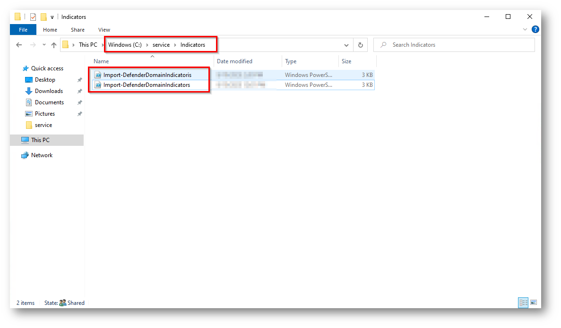The height and width of the screenshot is (328, 561).
Task: Open the recent locations dropdown arrow
Action: (x=44, y=45)
